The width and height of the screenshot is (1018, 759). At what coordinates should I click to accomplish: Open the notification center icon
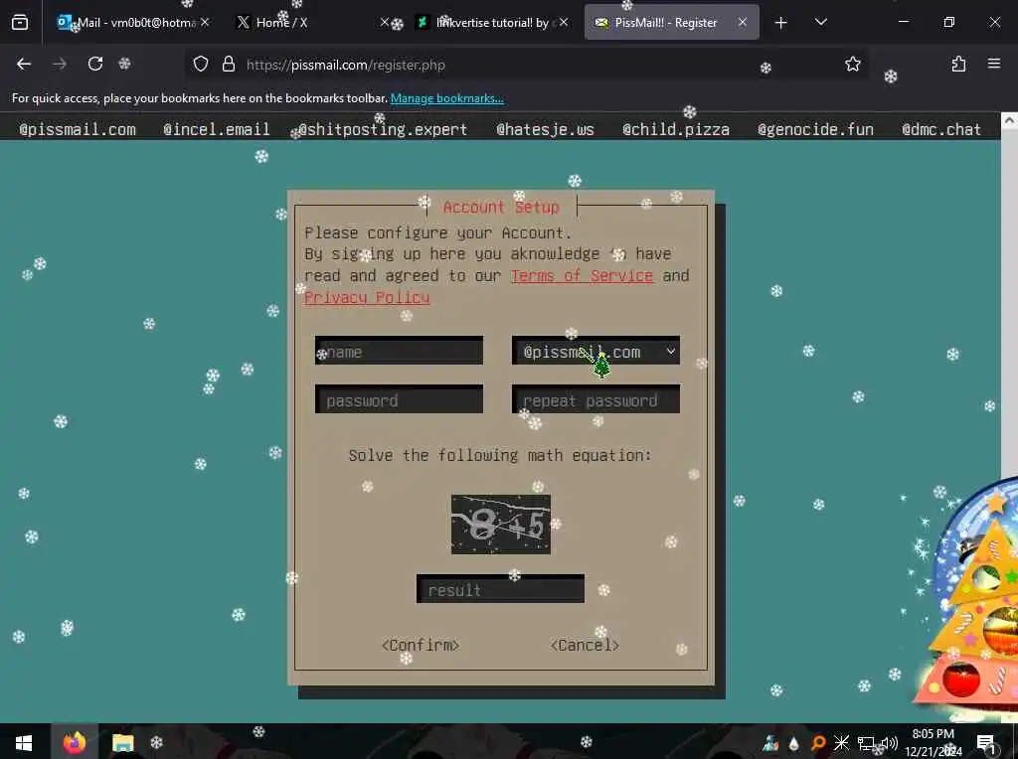pos(986,743)
